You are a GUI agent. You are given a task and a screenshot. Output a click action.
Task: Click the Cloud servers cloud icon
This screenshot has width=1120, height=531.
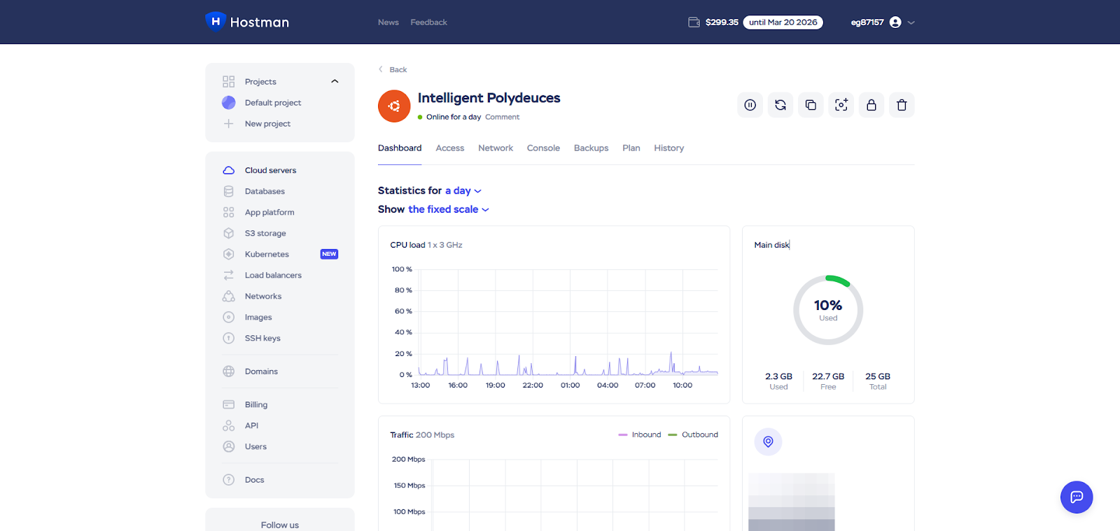tap(228, 171)
